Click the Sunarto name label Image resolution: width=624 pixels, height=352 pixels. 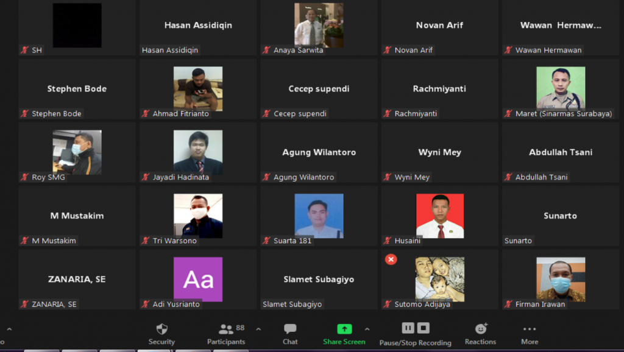click(518, 241)
